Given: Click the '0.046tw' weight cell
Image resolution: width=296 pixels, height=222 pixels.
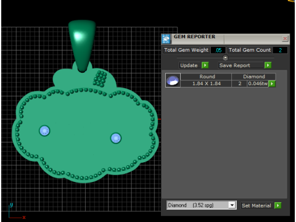Looking at the screenshot, I should pos(258,84).
